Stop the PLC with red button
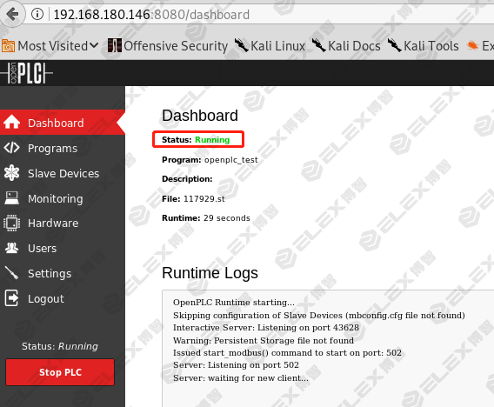 tap(60, 372)
